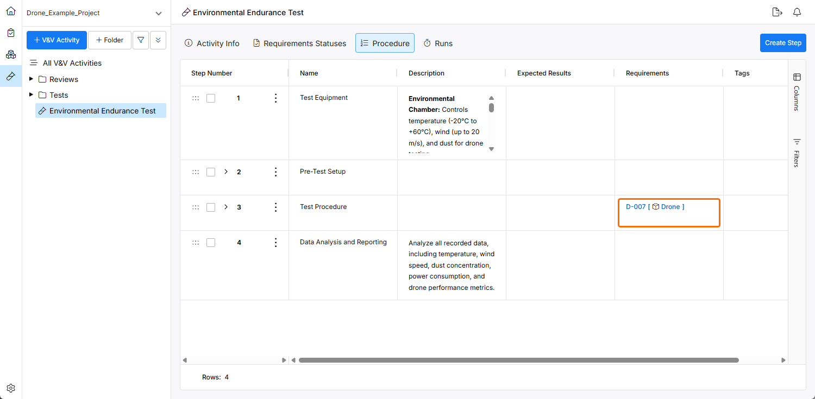Viewport: 815px width, 399px height.
Task: Tick the checkbox for step 1
Action: [211, 98]
